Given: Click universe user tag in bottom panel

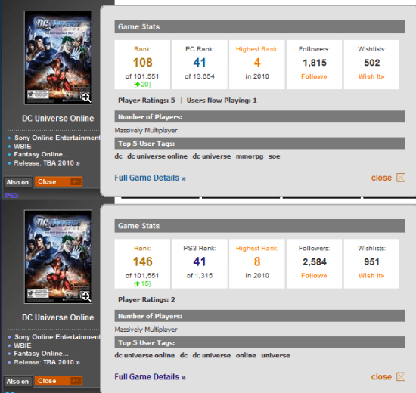Looking at the screenshot, I should tap(275, 356).
